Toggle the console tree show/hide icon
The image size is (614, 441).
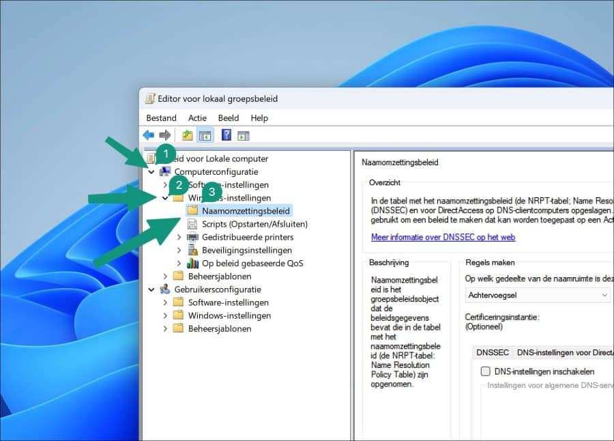pyautogui.click(x=205, y=136)
